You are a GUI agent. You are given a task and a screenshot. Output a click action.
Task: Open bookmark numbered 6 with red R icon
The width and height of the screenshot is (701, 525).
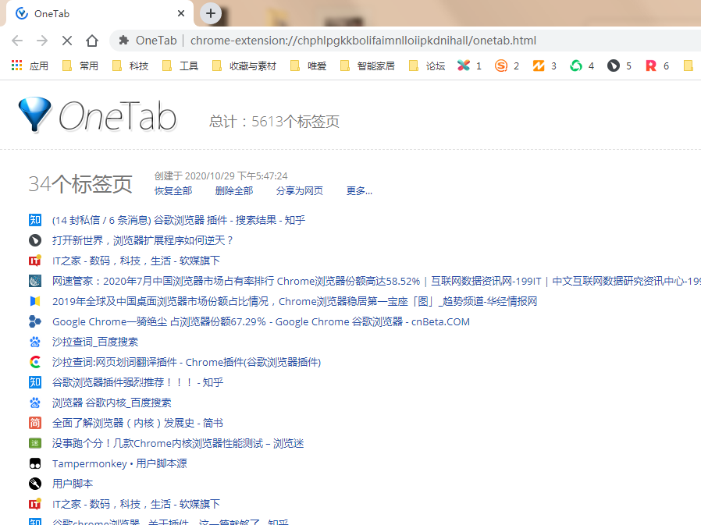click(x=657, y=66)
